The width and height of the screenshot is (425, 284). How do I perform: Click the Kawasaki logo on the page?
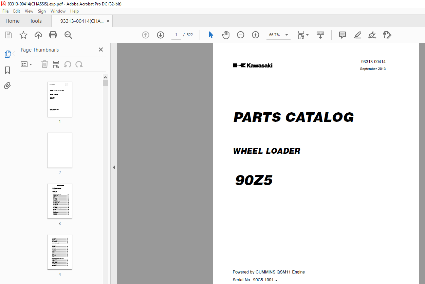[x=253, y=65]
